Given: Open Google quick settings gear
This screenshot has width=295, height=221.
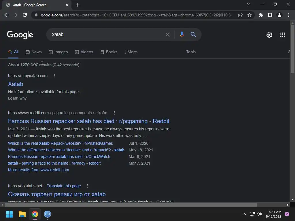Looking at the screenshot, I should 269,35.
